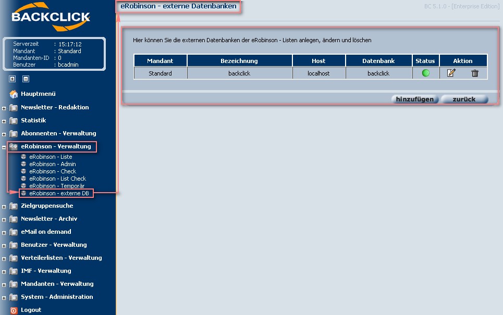Click the Mandanten - Verwaltung folder icon
The image size is (503, 315).
pyautogui.click(x=14, y=284)
